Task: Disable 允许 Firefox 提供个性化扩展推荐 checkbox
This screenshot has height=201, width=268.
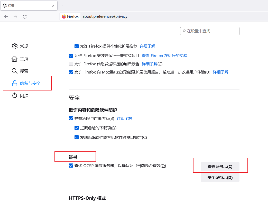Action: tap(76, 46)
